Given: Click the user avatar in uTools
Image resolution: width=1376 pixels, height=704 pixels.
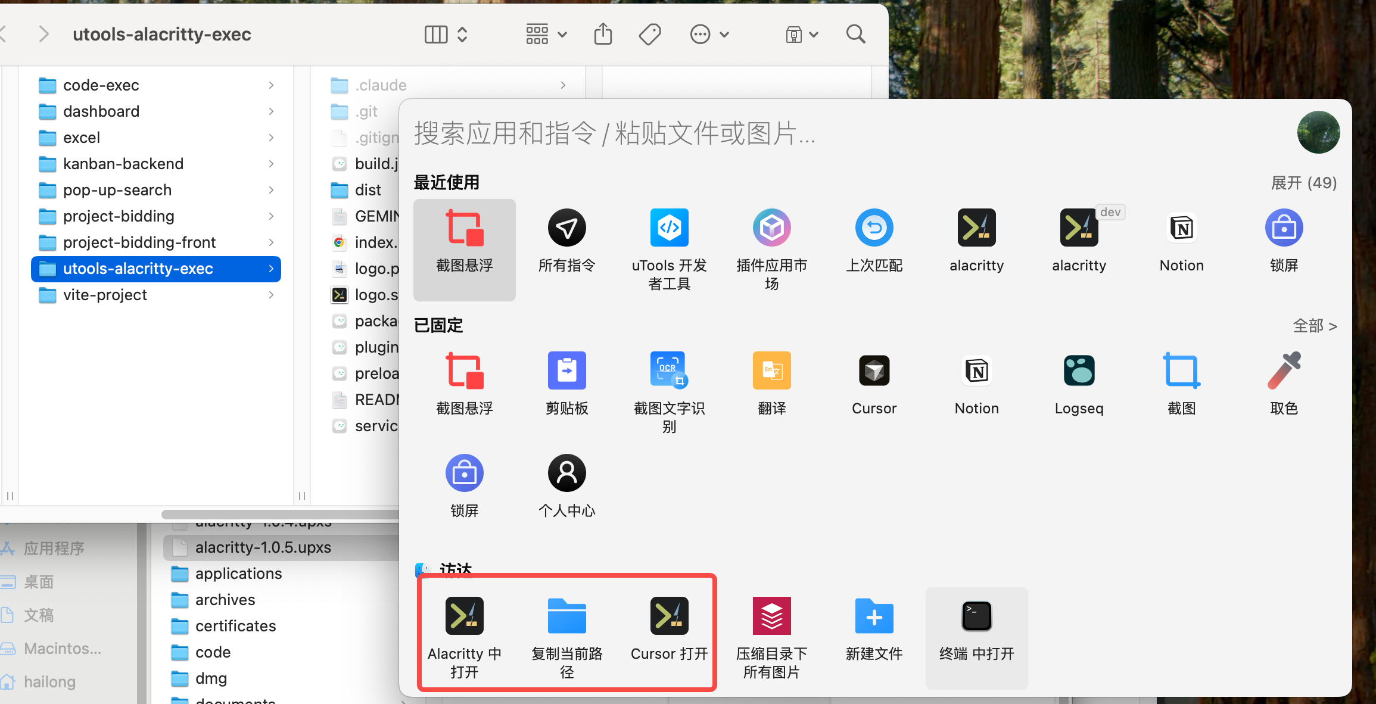Looking at the screenshot, I should tap(1318, 132).
